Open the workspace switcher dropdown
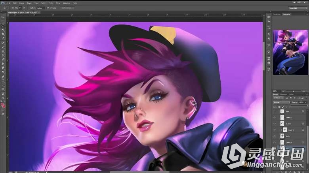Image resolution: width=309 pixels, height=173 pixels. (298, 8)
